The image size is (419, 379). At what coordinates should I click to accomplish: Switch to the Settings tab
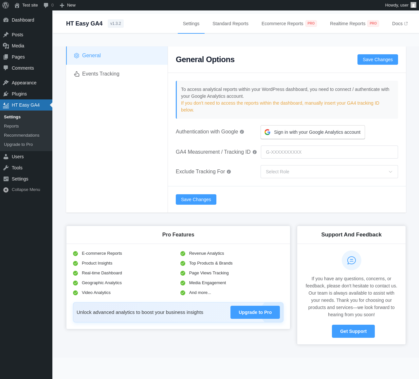coord(191,24)
